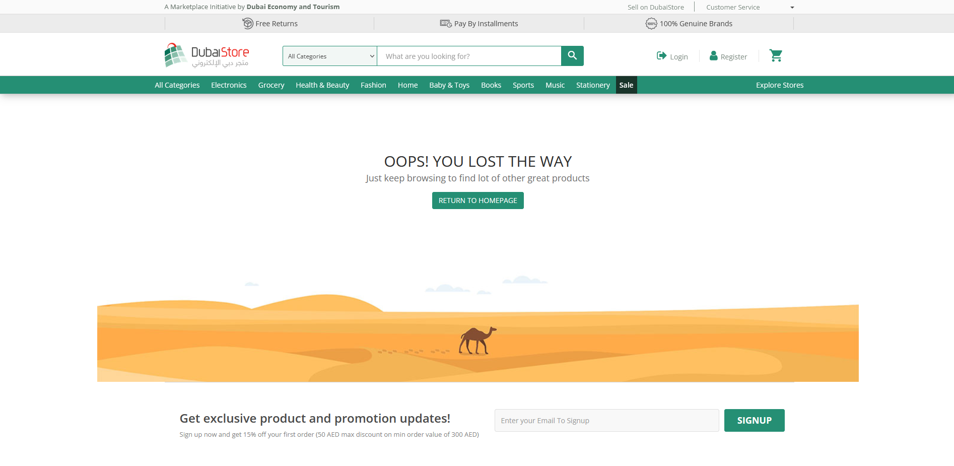Open the Explore Stores link
The image size is (954, 466).
(x=780, y=85)
